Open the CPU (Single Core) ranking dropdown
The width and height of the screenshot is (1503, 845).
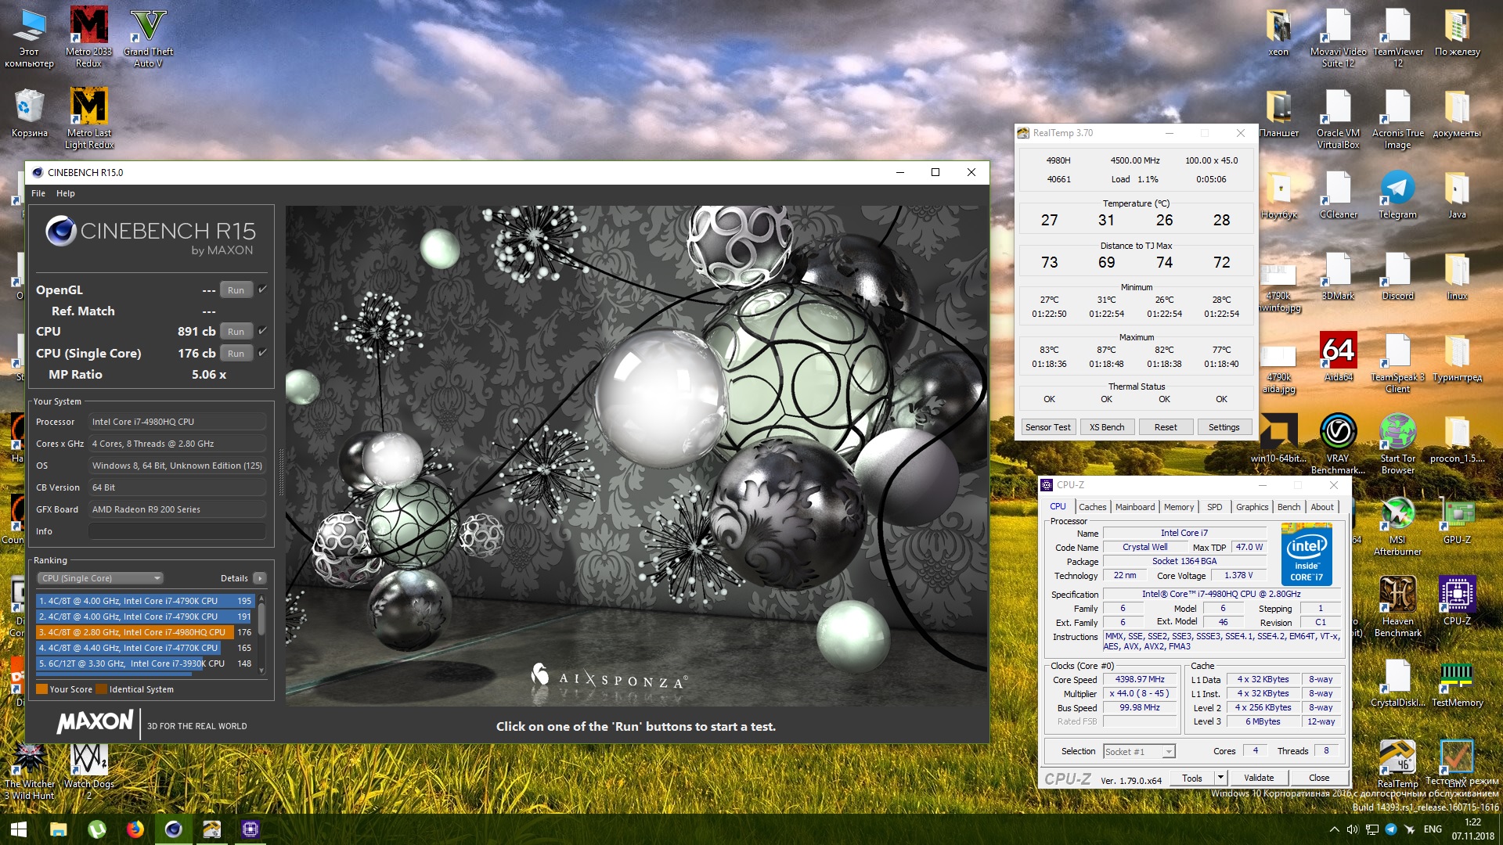100,578
